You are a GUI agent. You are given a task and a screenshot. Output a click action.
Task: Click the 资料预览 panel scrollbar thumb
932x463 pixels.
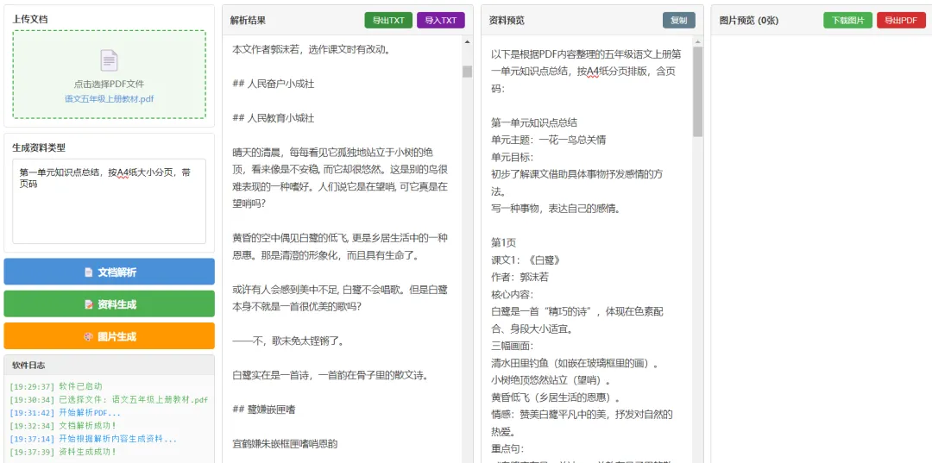click(x=698, y=92)
